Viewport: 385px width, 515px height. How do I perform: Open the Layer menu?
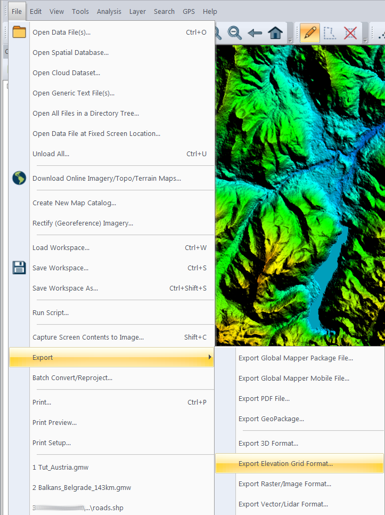pyautogui.click(x=137, y=11)
